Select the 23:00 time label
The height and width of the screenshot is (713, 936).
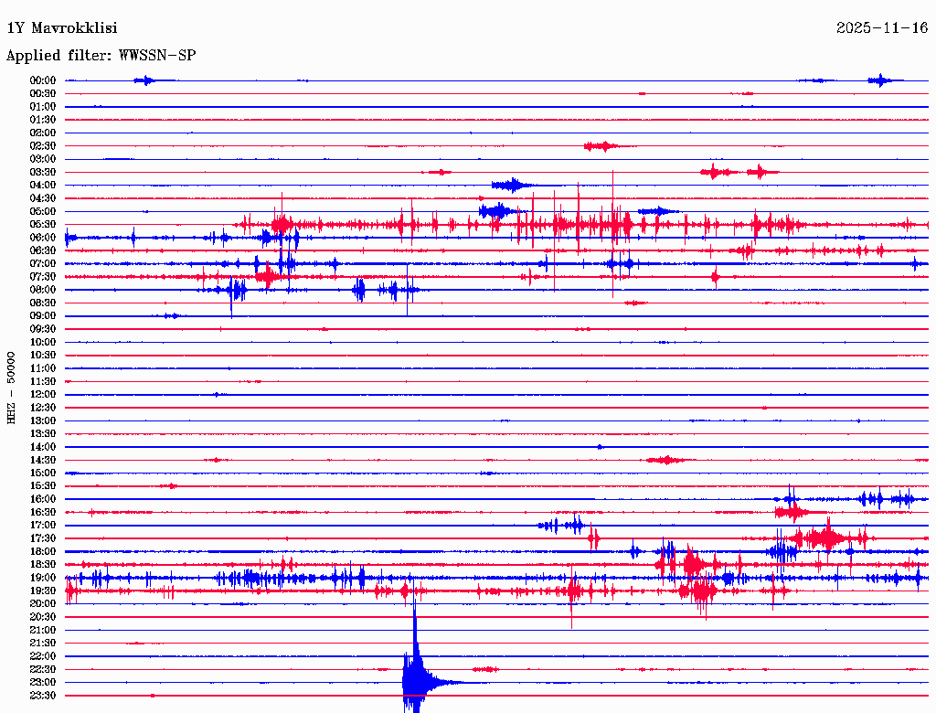tap(43, 683)
